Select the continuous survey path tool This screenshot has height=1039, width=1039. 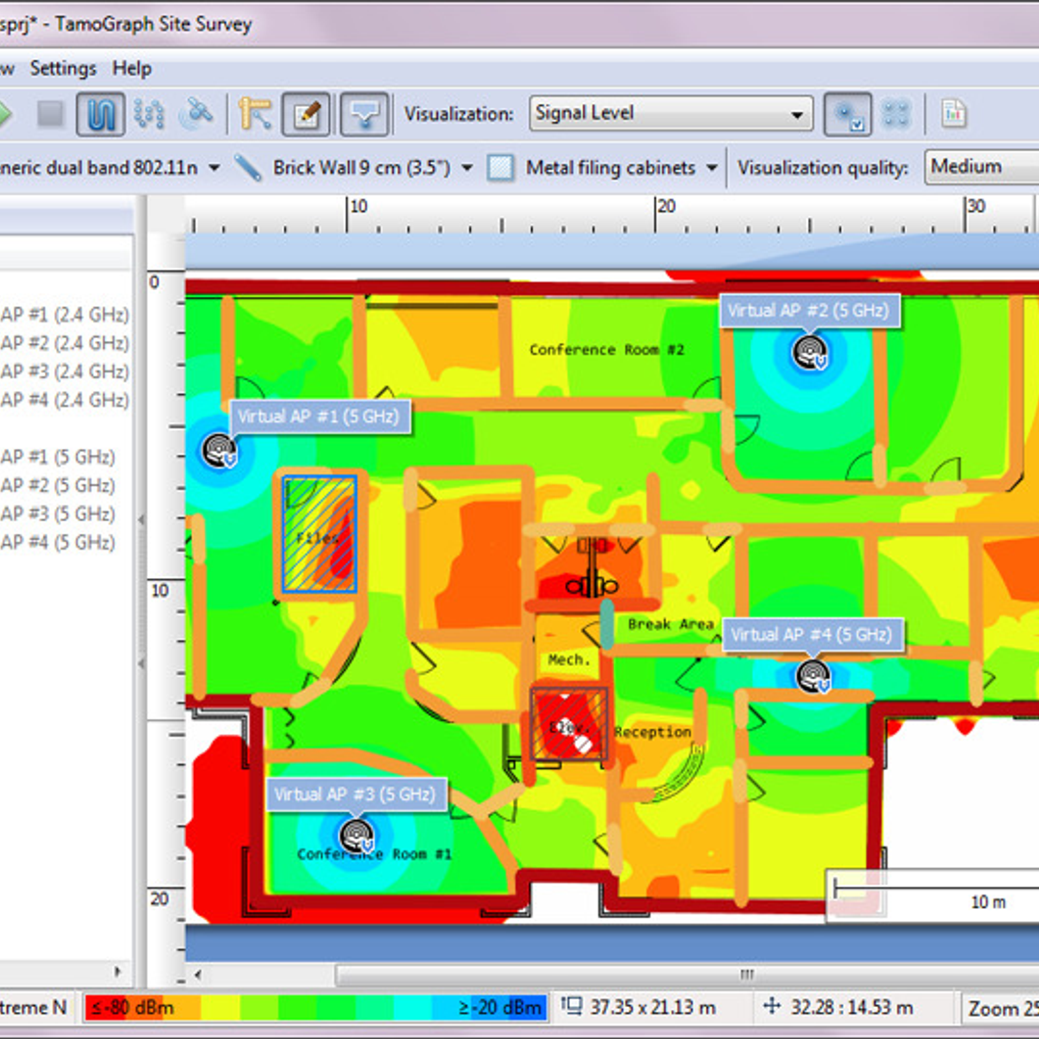[101, 114]
